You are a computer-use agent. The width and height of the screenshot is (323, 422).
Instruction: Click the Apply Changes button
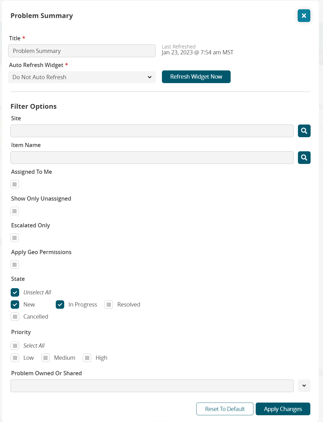click(283, 409)
